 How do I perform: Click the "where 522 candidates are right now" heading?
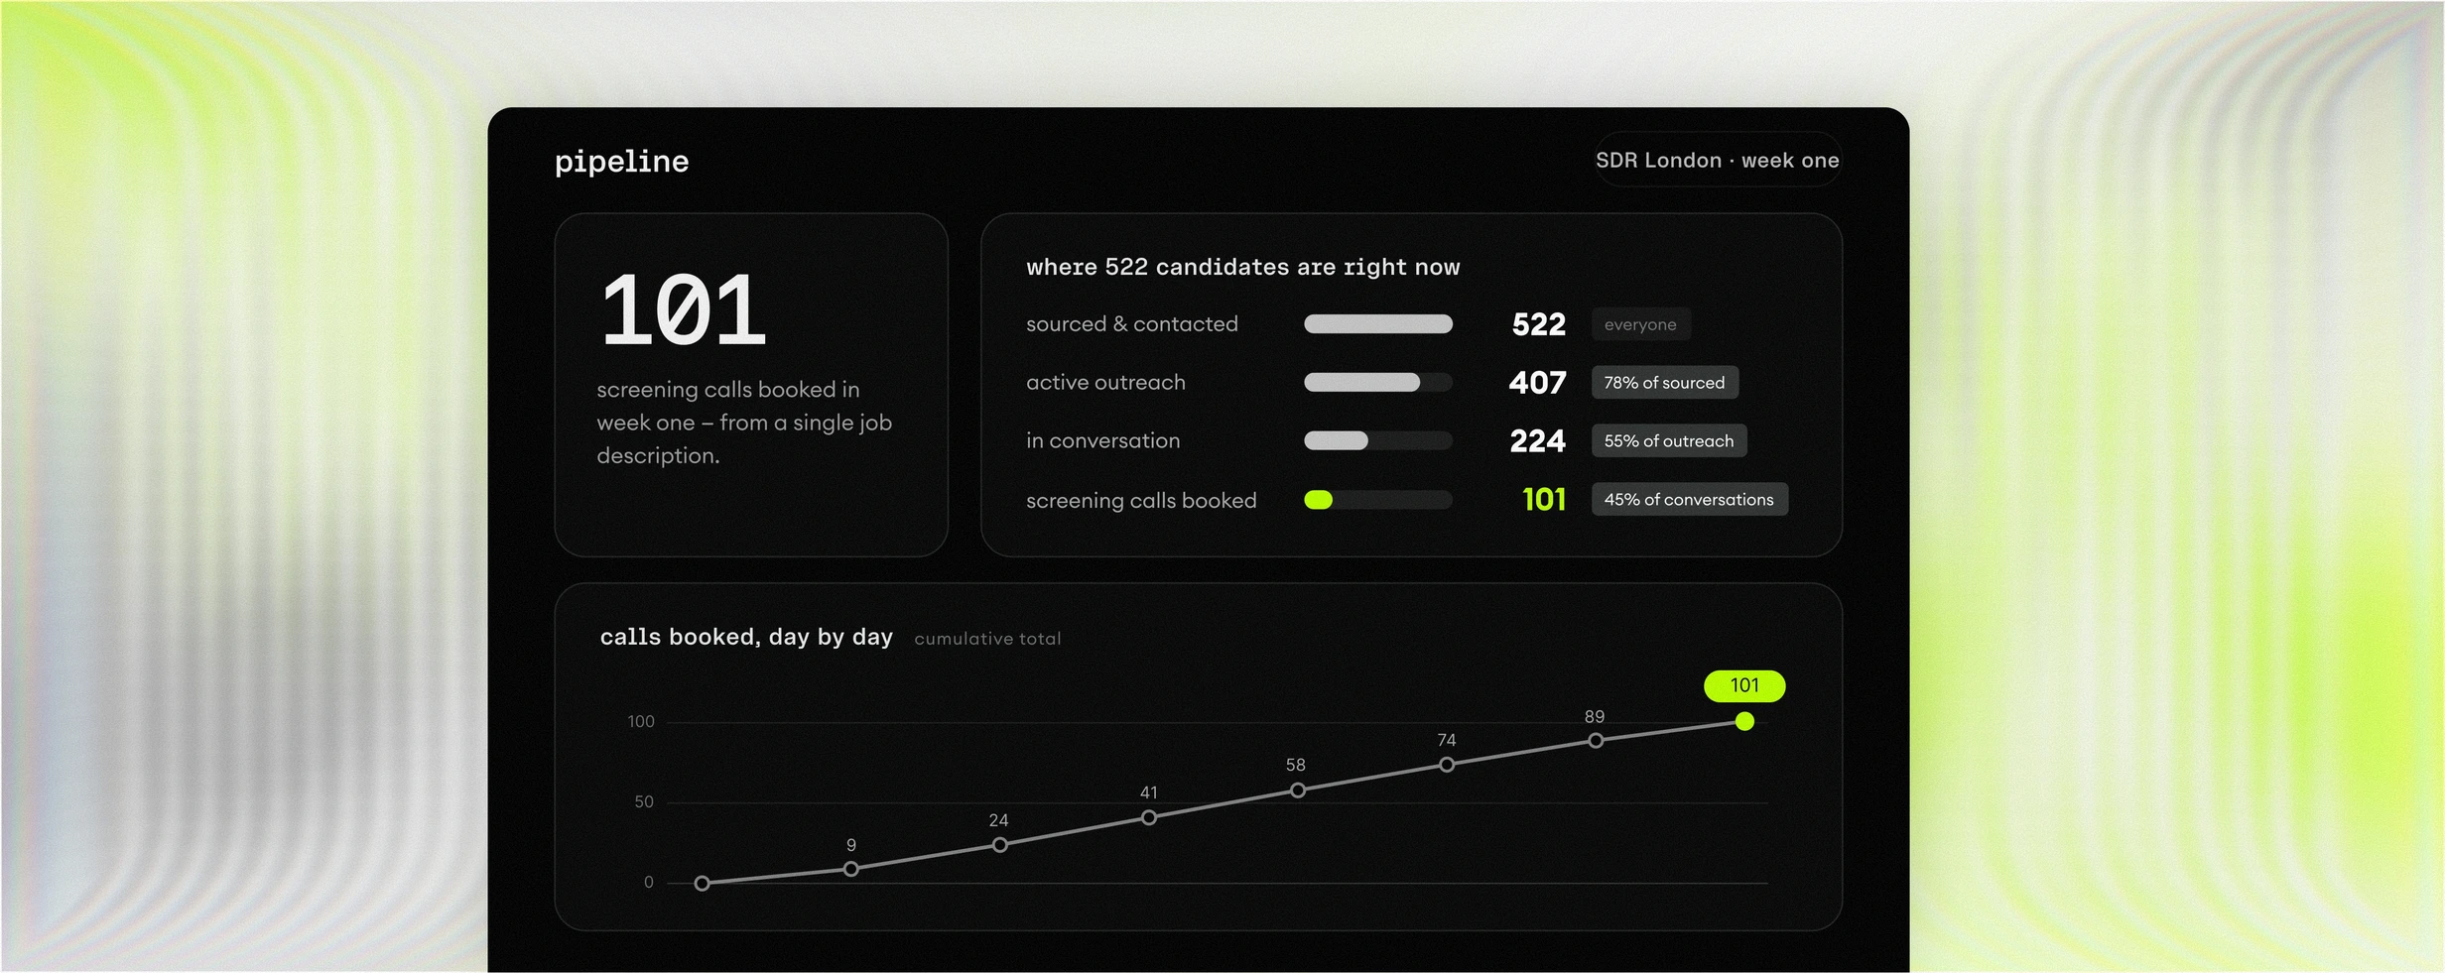click(x=1242, y=267)
